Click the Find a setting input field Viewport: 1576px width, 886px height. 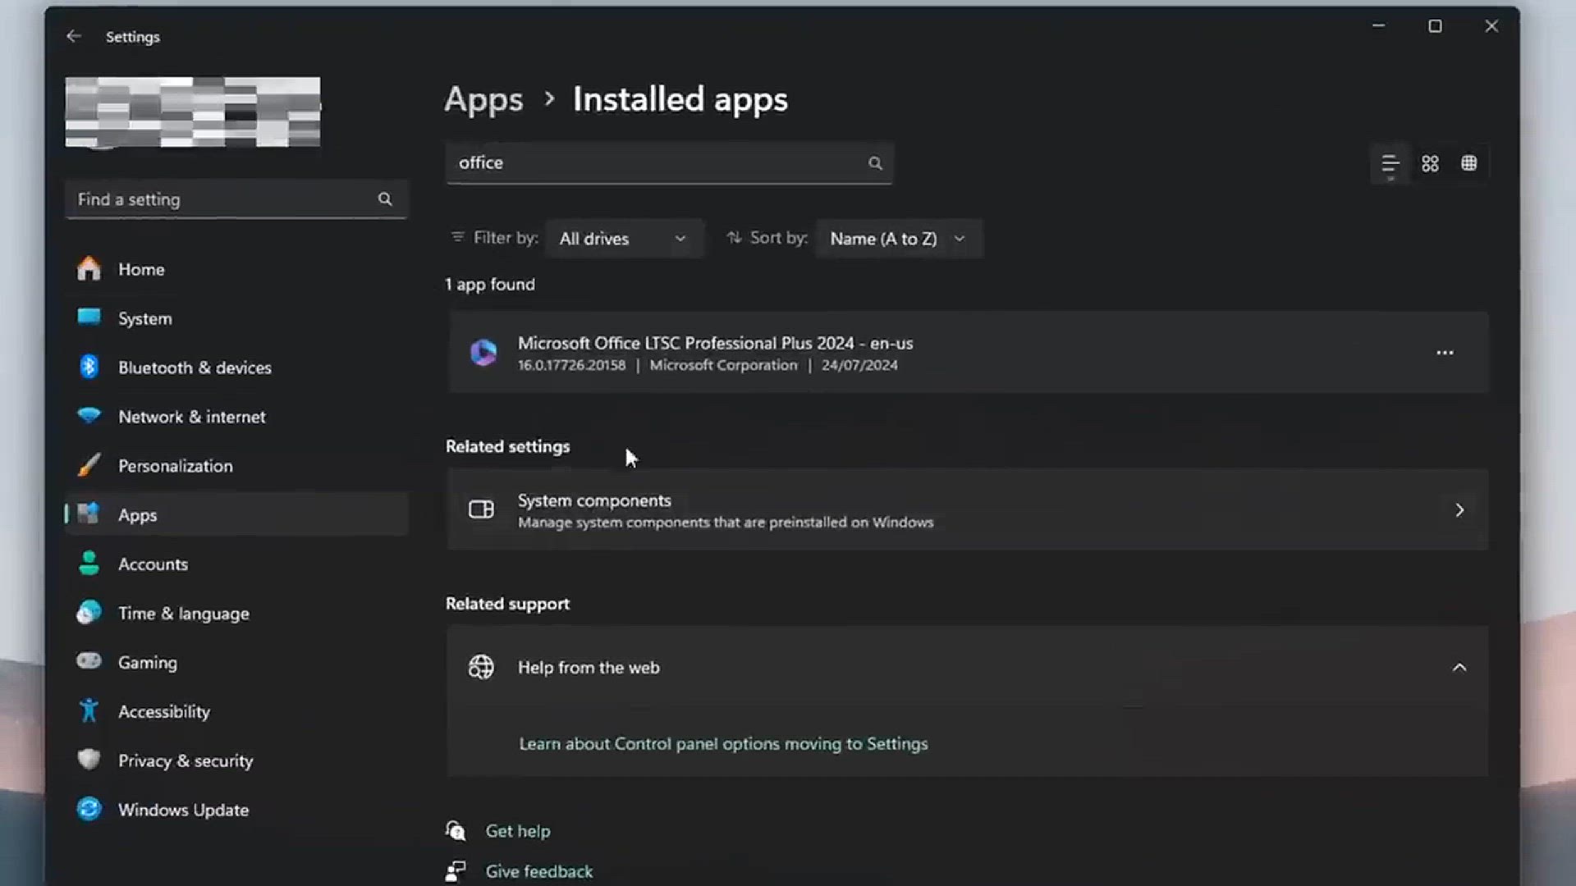coord(222,199)
